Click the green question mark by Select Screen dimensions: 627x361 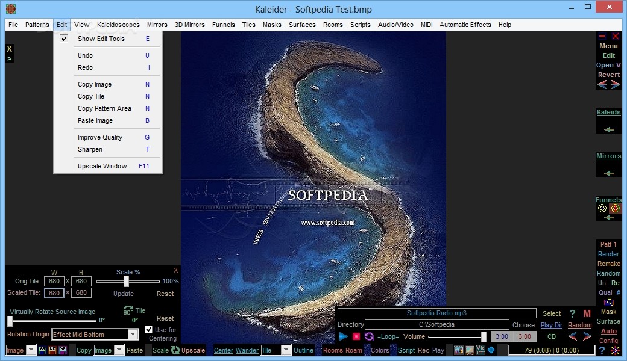[572, 313]
